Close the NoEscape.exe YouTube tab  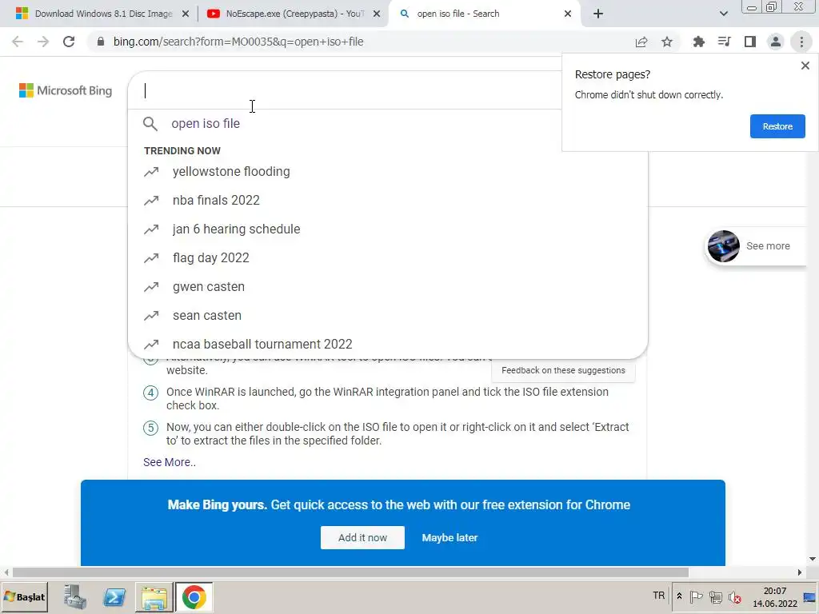pyautogui.click(x=377, y=14)
